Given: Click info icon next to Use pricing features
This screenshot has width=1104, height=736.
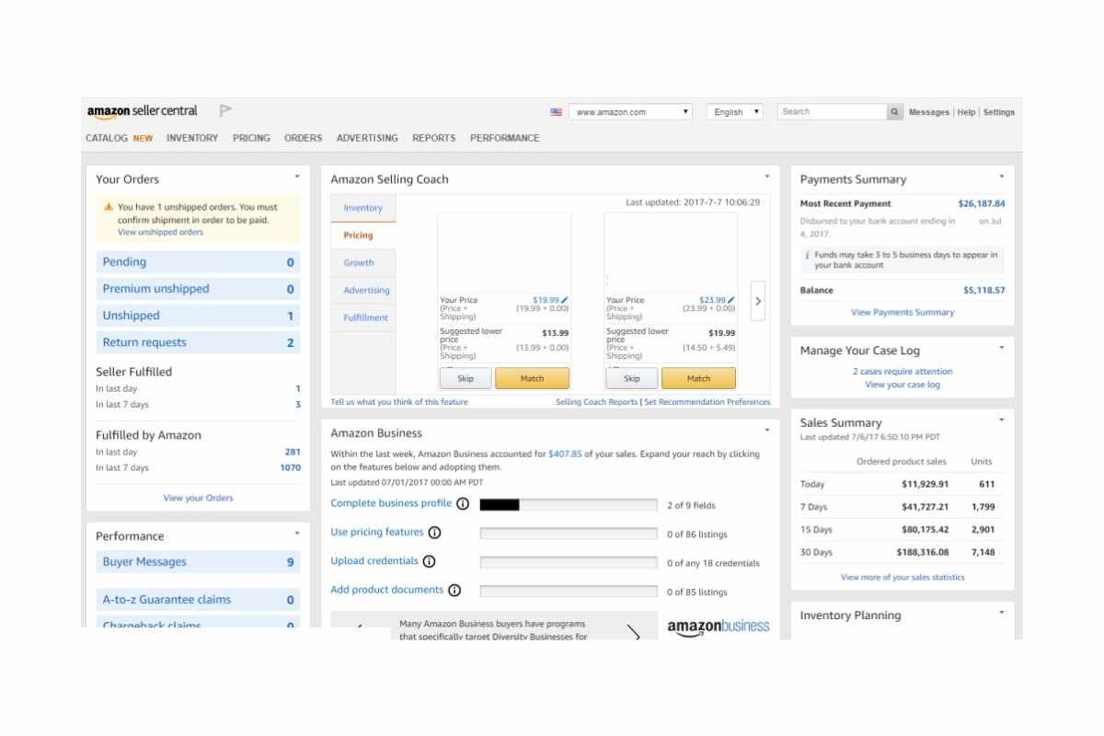Looking at the screenshot, I should (x=434, y=533).
